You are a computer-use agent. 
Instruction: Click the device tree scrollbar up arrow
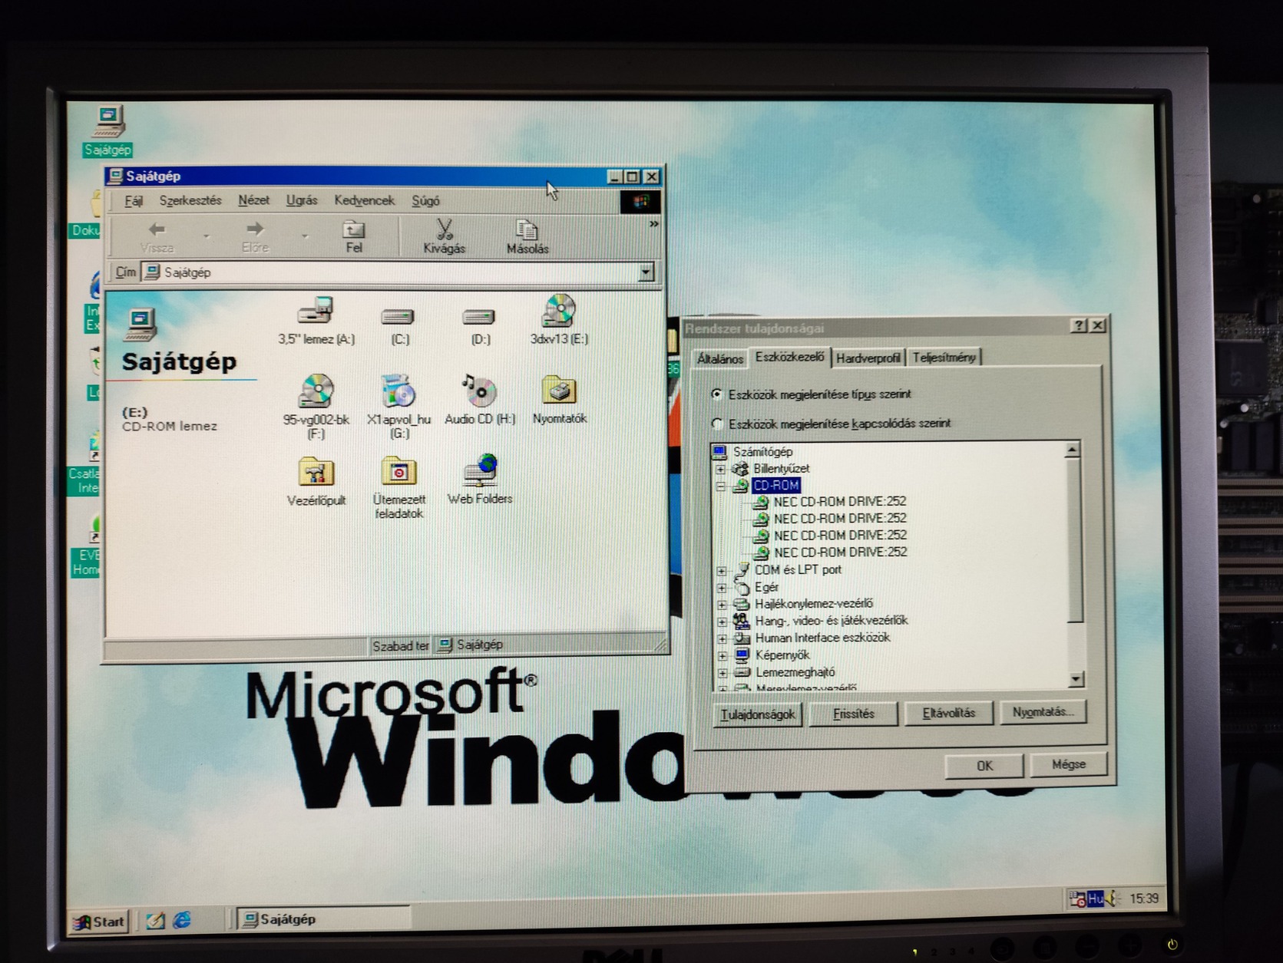(1073, 450)
